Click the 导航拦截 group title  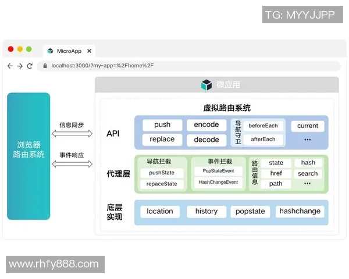coord(159,162)
